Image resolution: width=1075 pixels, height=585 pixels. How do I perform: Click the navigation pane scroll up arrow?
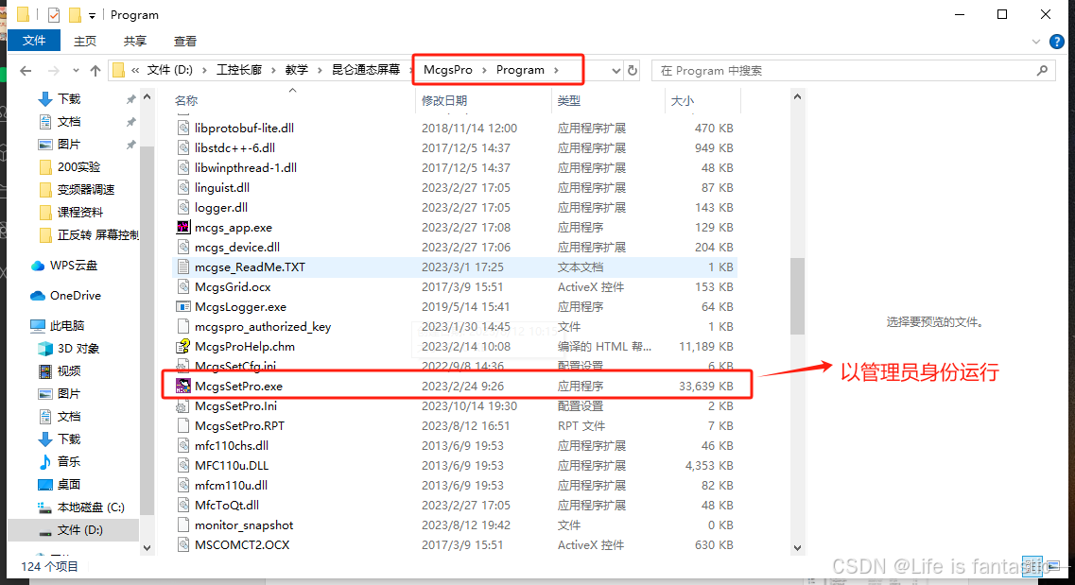coord(147,97)
